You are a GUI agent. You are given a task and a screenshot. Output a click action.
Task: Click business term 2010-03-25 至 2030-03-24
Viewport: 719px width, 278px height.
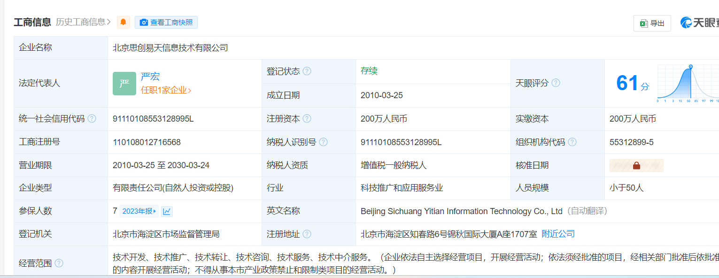click(x=161, y=165)
